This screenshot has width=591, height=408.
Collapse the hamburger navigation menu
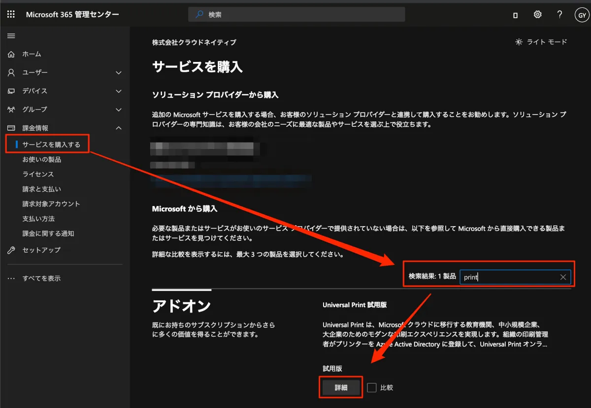tap(11, 35)
